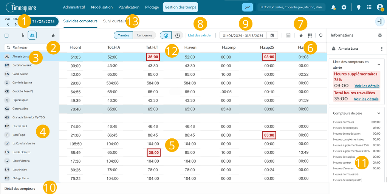Click the blue analytics chart icon

coord(247,7)
